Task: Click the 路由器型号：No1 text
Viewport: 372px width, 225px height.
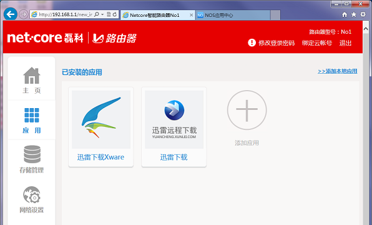Action: click(330, 32)
